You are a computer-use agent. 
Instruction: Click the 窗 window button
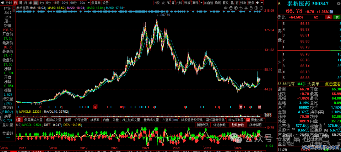[237, 3]
